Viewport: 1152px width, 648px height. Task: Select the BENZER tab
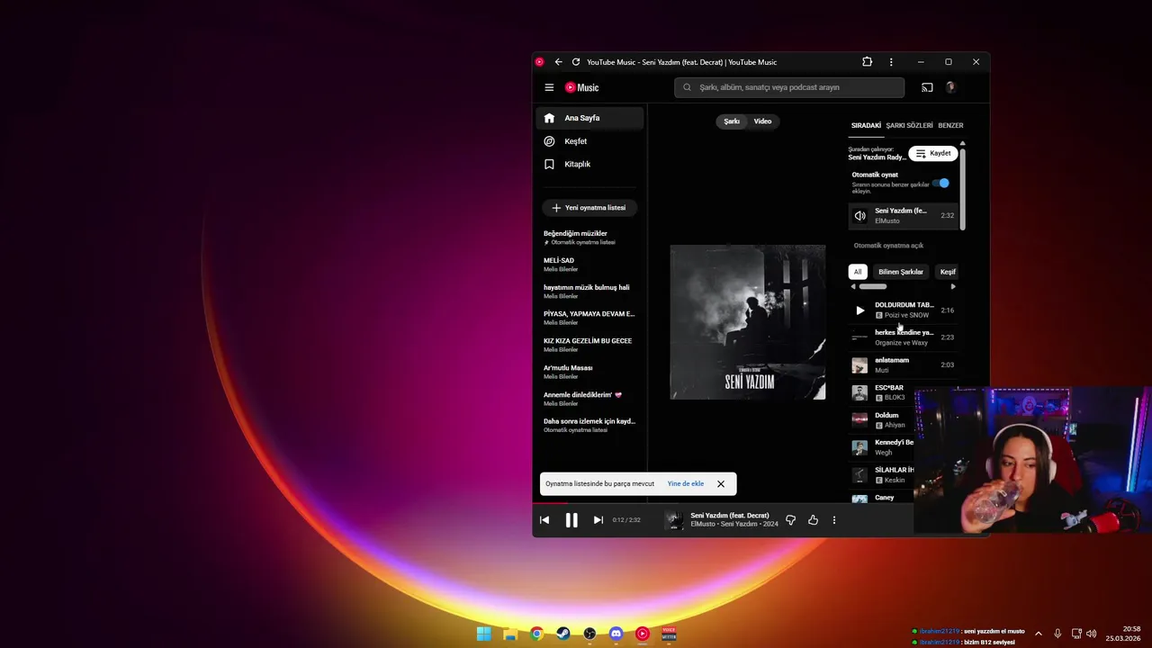(950, 126)
